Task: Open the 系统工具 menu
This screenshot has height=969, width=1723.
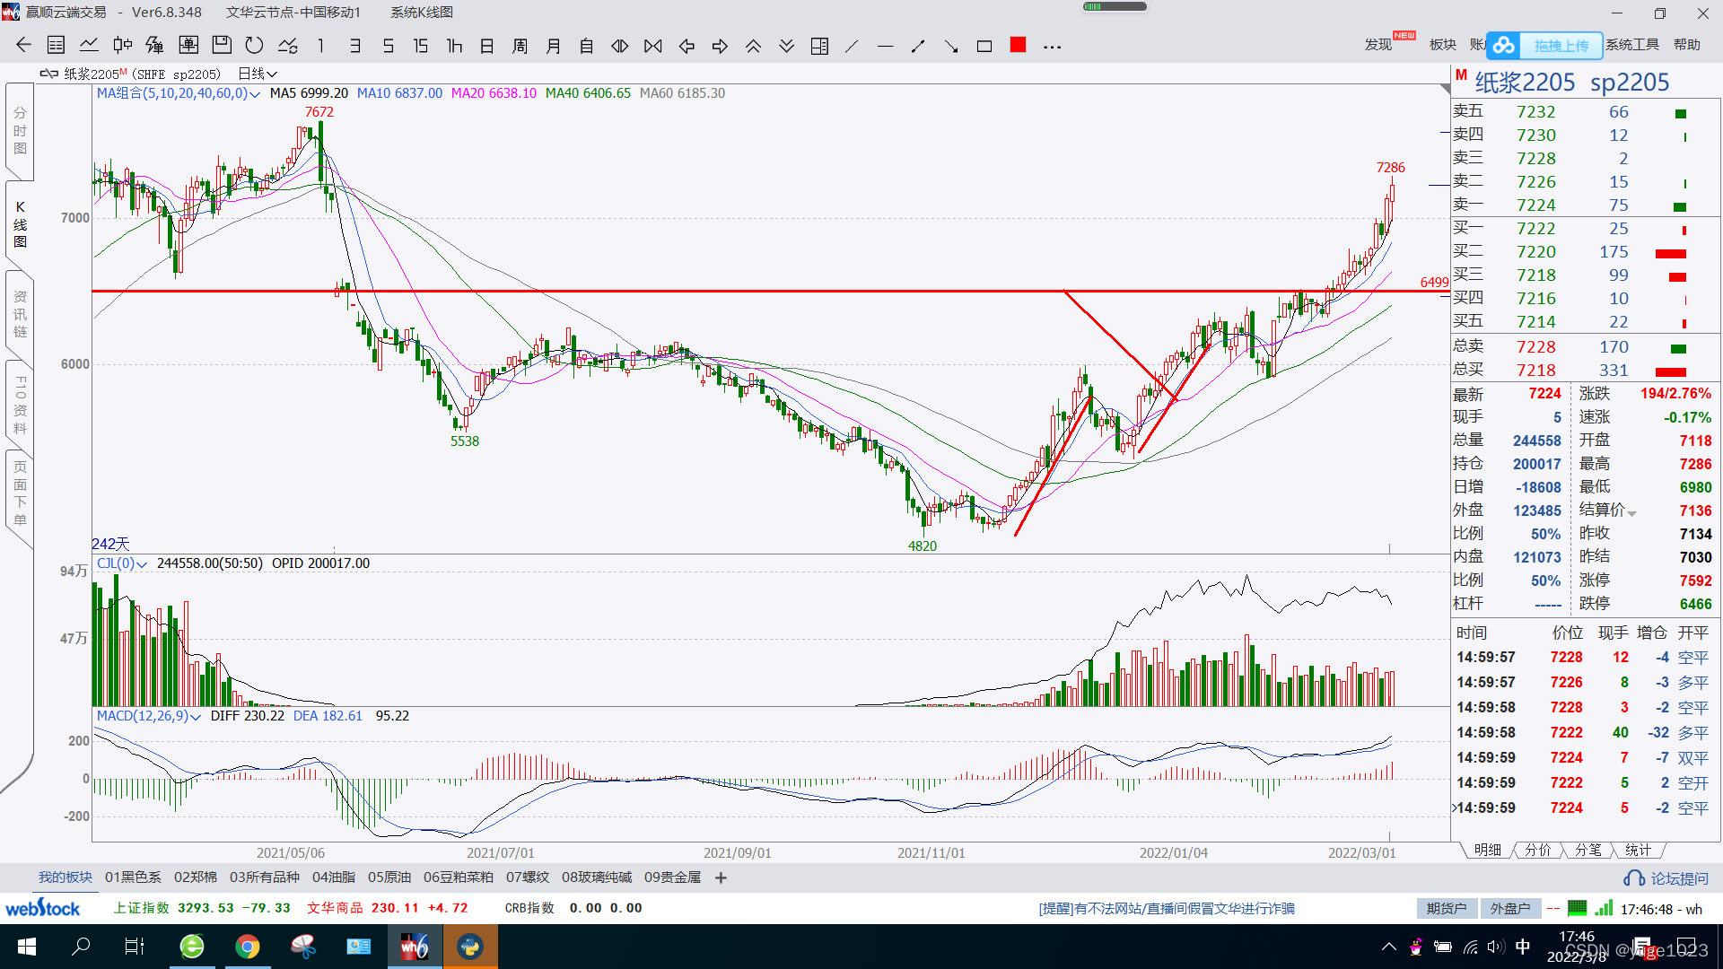Action: pos(1632,45)
